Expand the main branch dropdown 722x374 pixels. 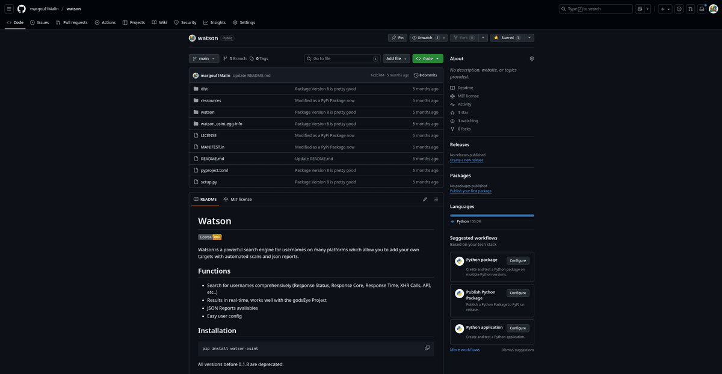coord(204,59)
